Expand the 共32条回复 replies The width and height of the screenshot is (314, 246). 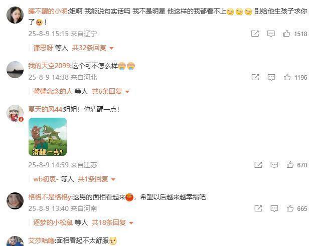pyautogui.click(x=93, y=48)
